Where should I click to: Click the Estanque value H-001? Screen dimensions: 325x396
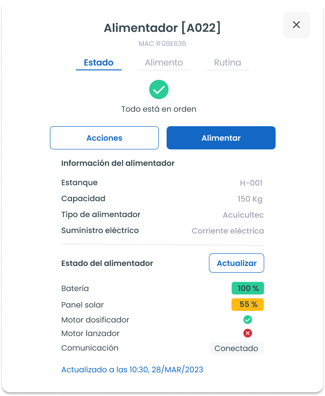coord(251,183)
